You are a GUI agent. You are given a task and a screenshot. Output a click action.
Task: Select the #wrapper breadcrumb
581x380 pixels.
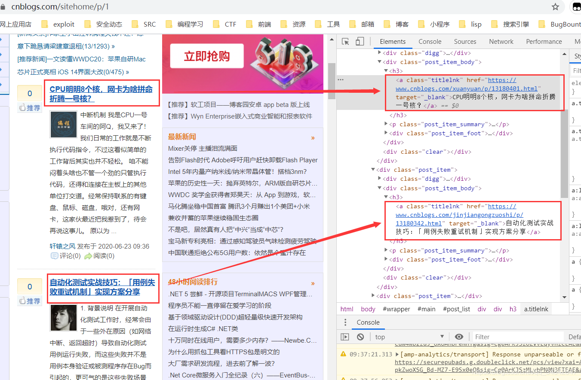tap(396, 309)
